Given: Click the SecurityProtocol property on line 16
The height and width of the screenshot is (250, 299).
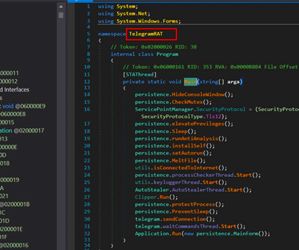Looking at the screenshot, I should (221, 109).
